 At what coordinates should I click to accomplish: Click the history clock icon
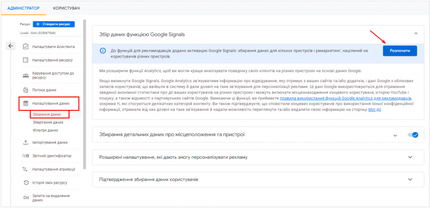tap(26, 183)
